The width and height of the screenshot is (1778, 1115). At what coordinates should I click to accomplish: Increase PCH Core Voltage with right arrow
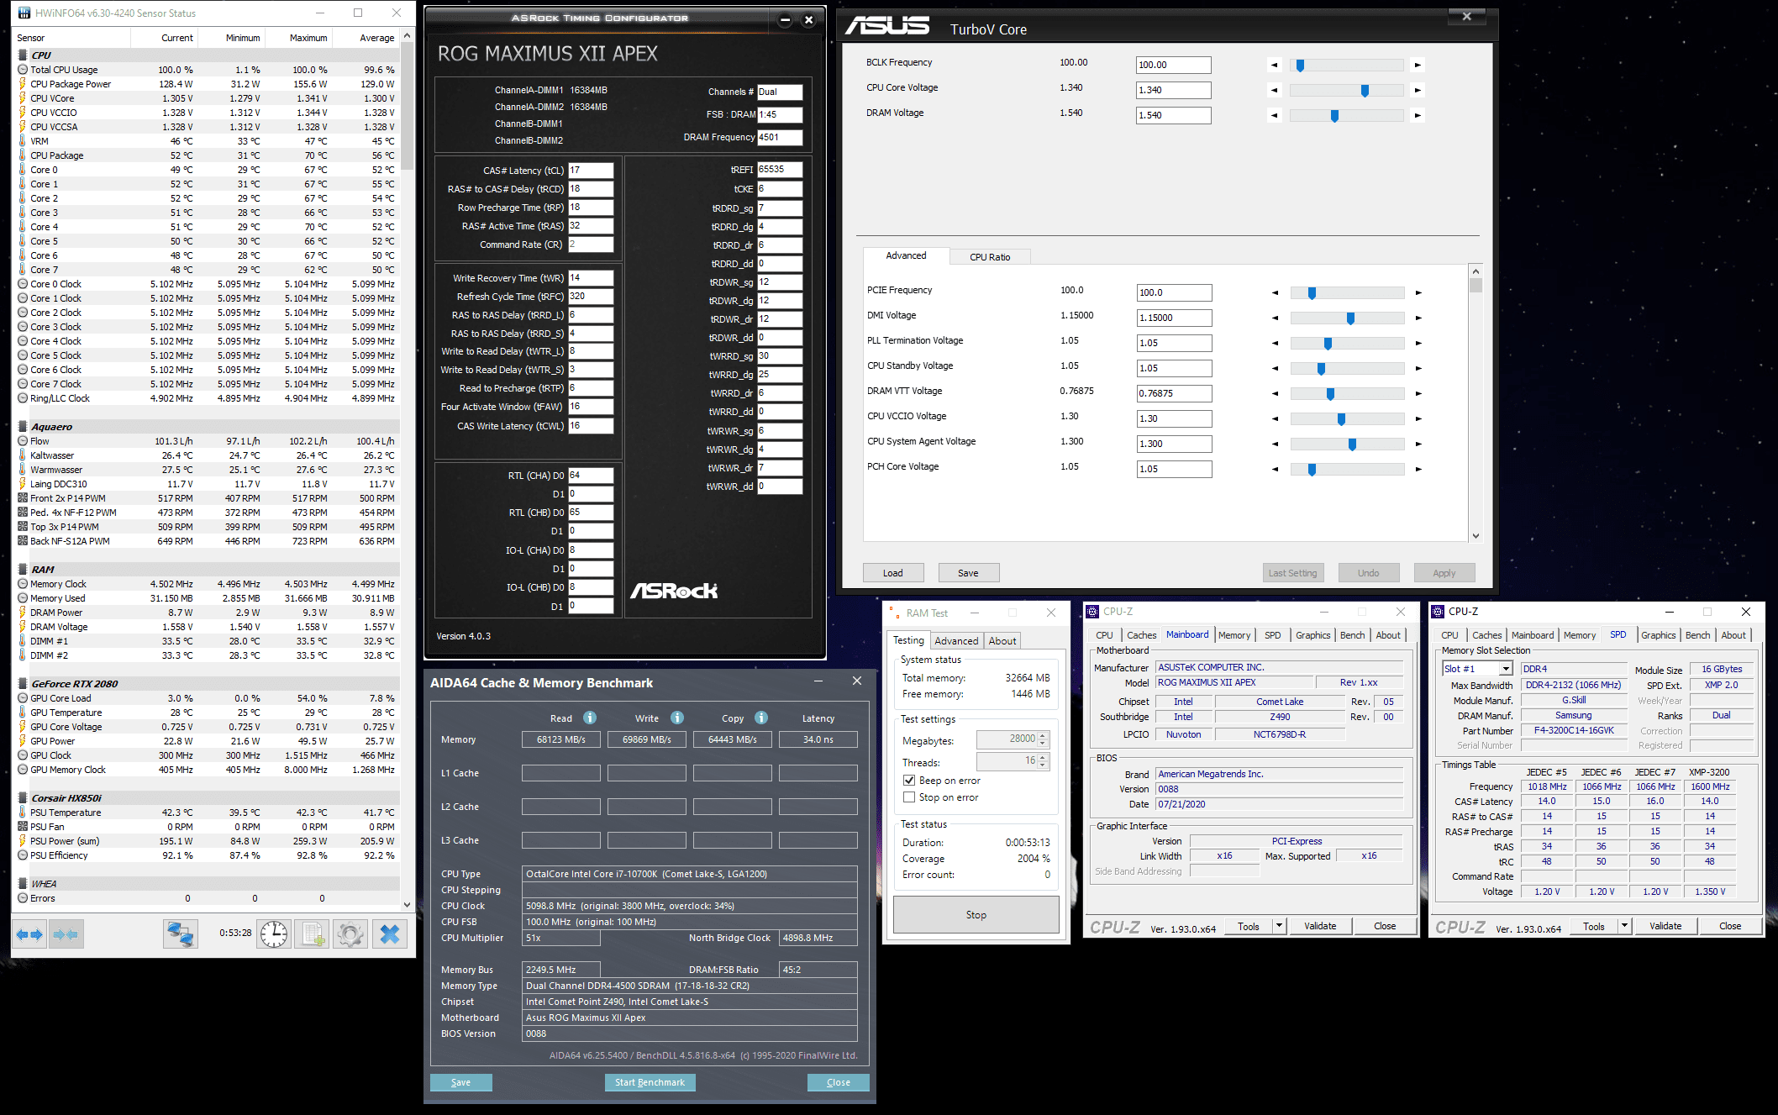[x=1418, y=469]
